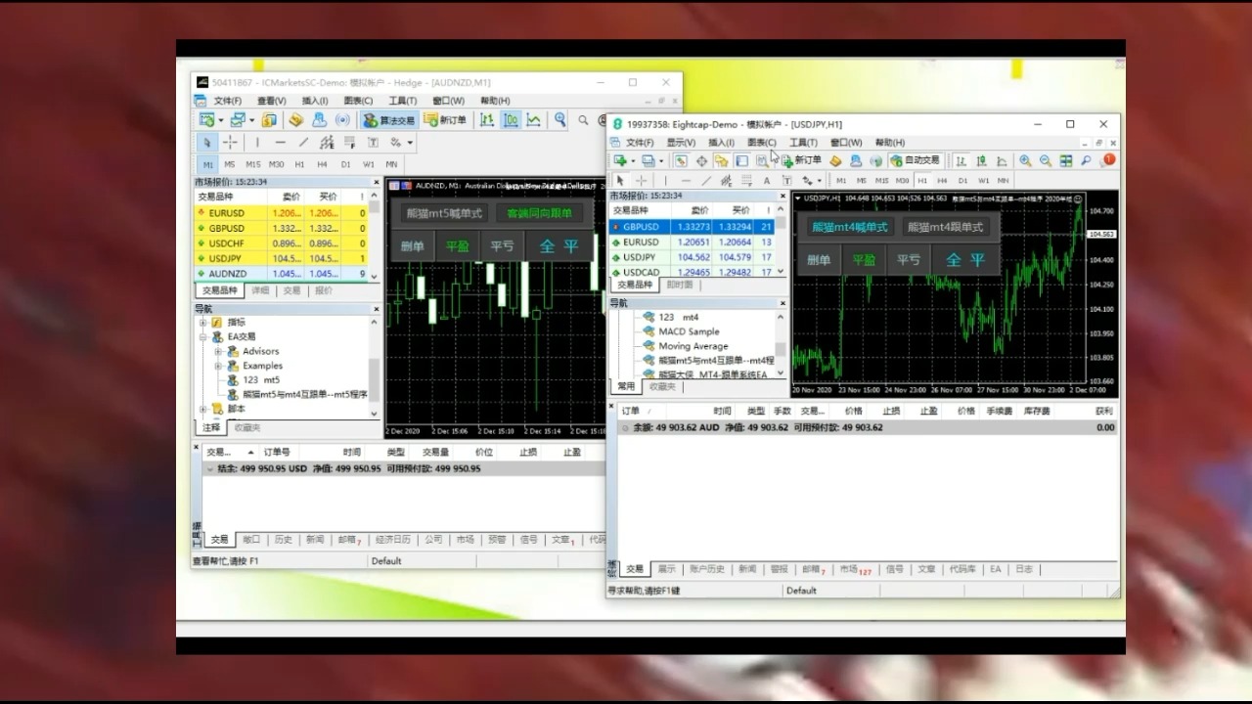Select M30 timeframe in MT4 window
The image size is (1252, 704).
click(x=902, y=180)
